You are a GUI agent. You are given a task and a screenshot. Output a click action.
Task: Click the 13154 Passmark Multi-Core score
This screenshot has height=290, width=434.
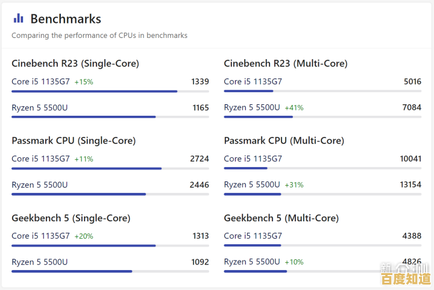(410, 184)
